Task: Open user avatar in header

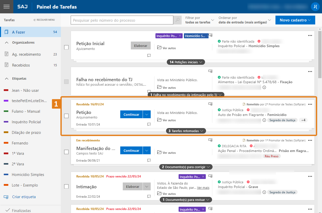Action: pos(315,7)
